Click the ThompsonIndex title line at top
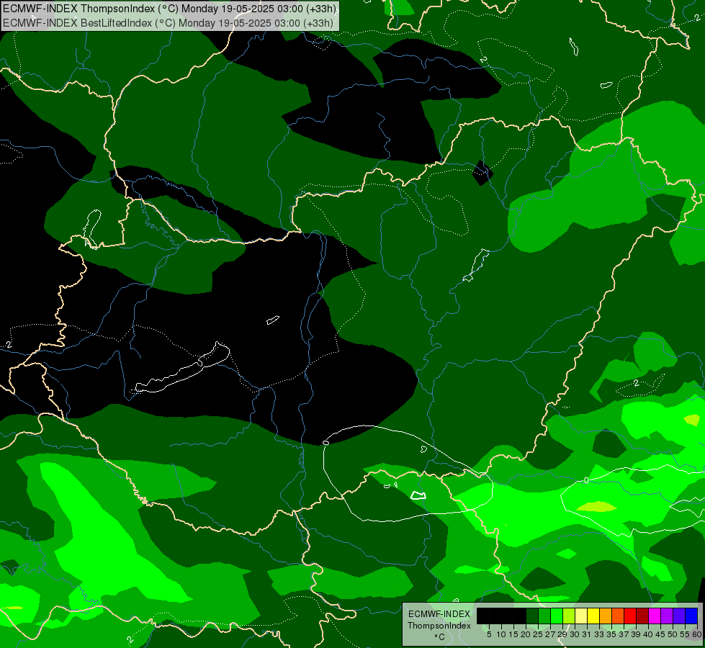705x648 pixels. tap(169, 8)
